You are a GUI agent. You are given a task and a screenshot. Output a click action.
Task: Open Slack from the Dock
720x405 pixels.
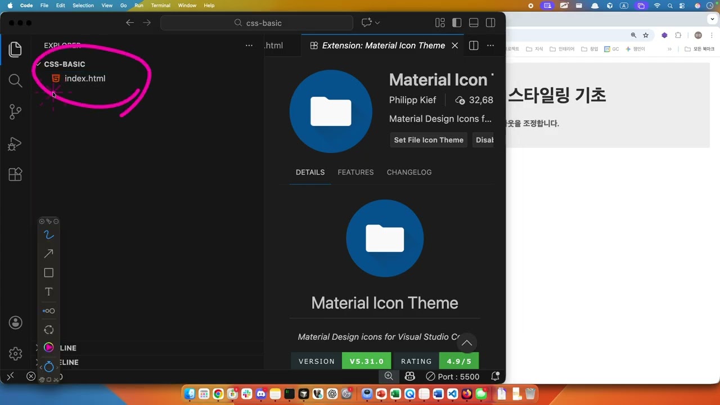click(246, 394)
